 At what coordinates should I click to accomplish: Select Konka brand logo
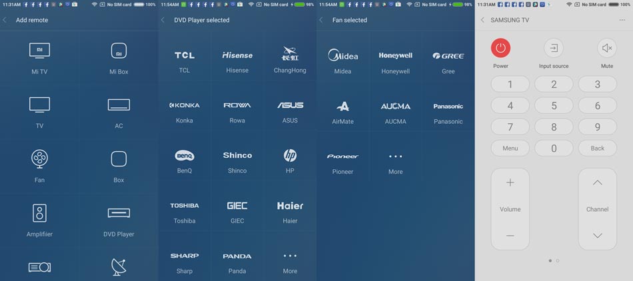tap(185, 105)
